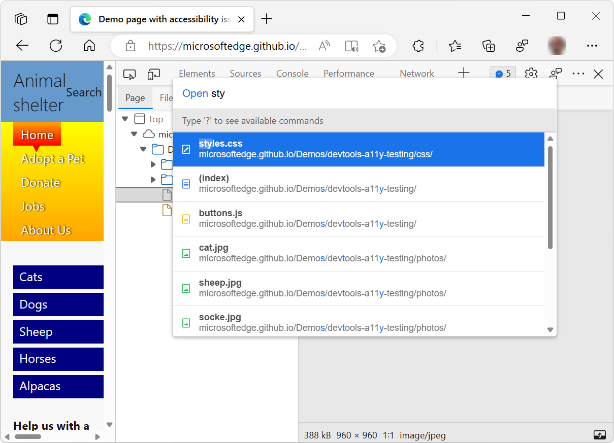Open styles.css from results
The image size is (614, 443).
pos(359,149)
